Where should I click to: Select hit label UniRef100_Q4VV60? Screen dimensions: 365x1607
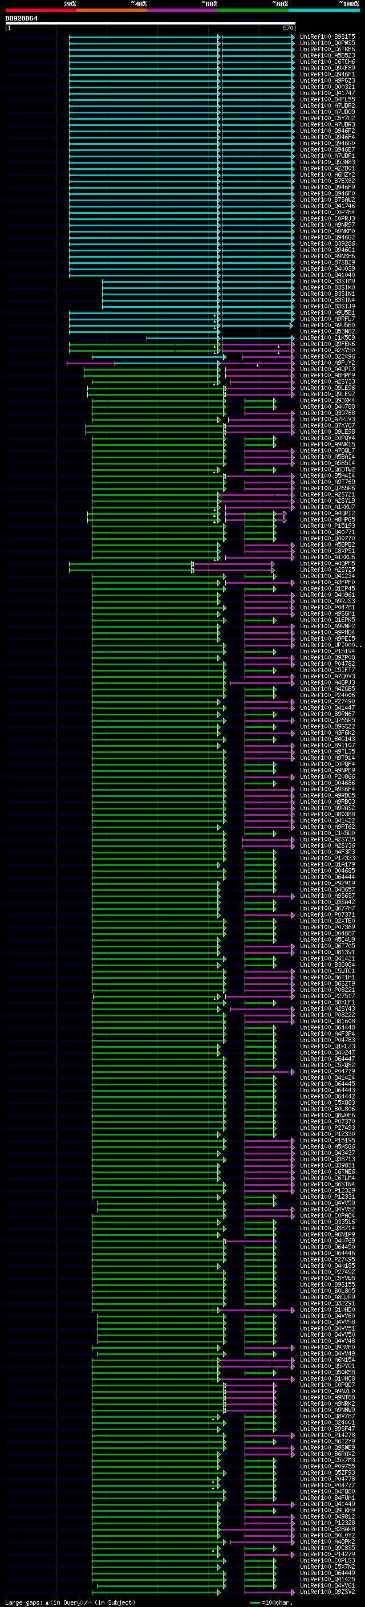pos(327,1316)
